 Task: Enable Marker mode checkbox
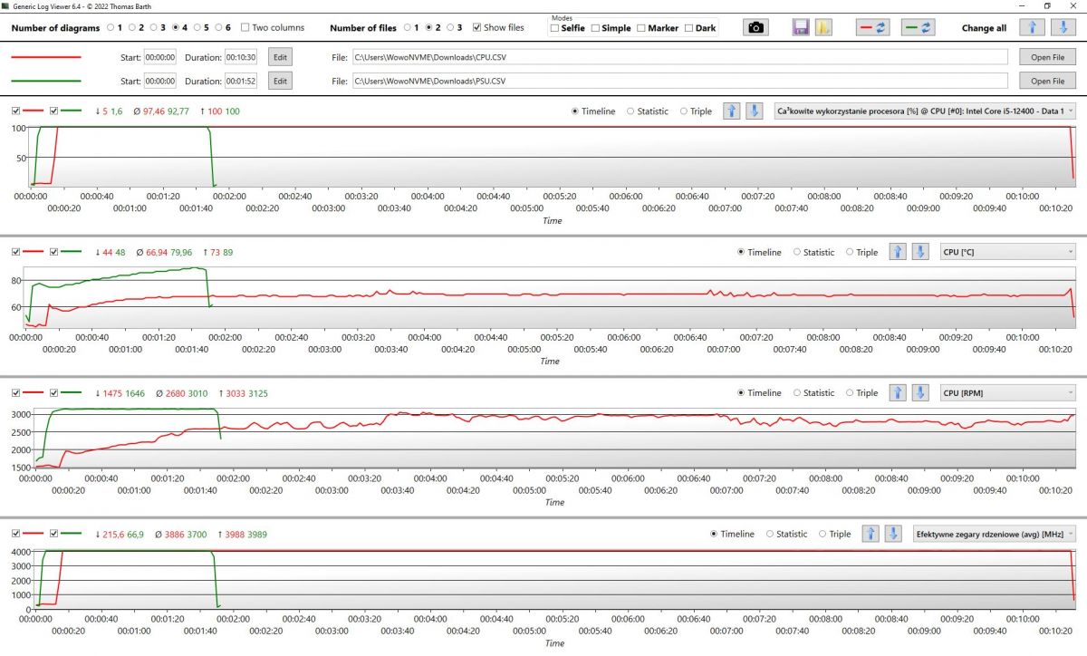(x=641, y=28)
